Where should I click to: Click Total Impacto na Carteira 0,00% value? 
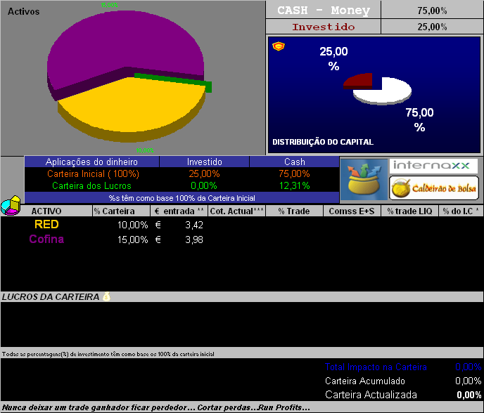click(468, 367)
